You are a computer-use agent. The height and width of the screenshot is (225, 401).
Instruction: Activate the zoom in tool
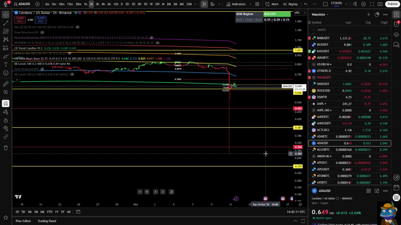coord(6,92)
